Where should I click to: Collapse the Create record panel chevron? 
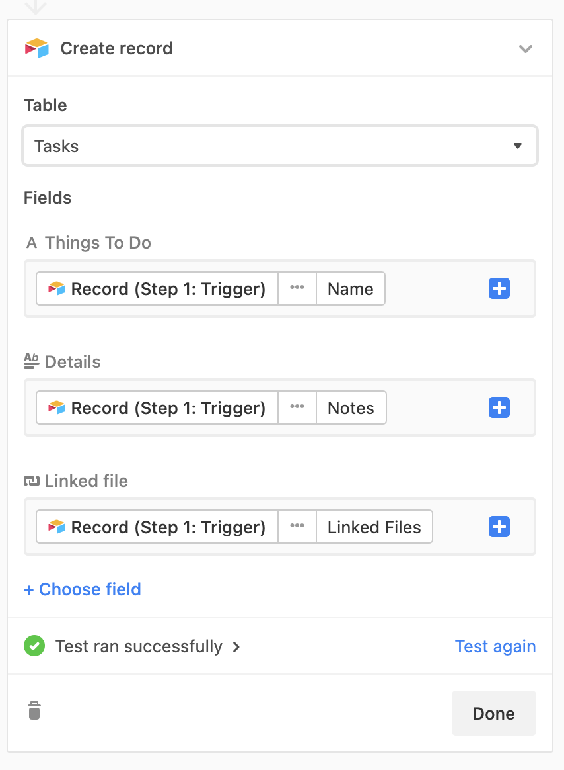[526, 48]
